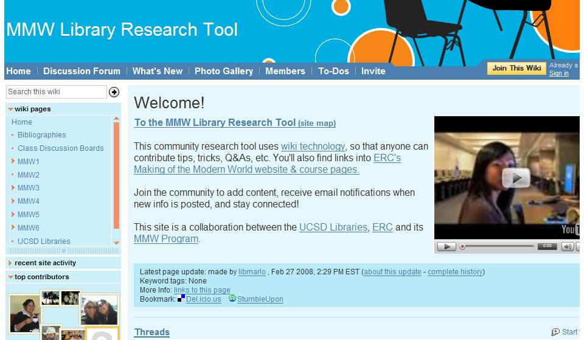Open the Photo Gallery tab

coord(224,71)
